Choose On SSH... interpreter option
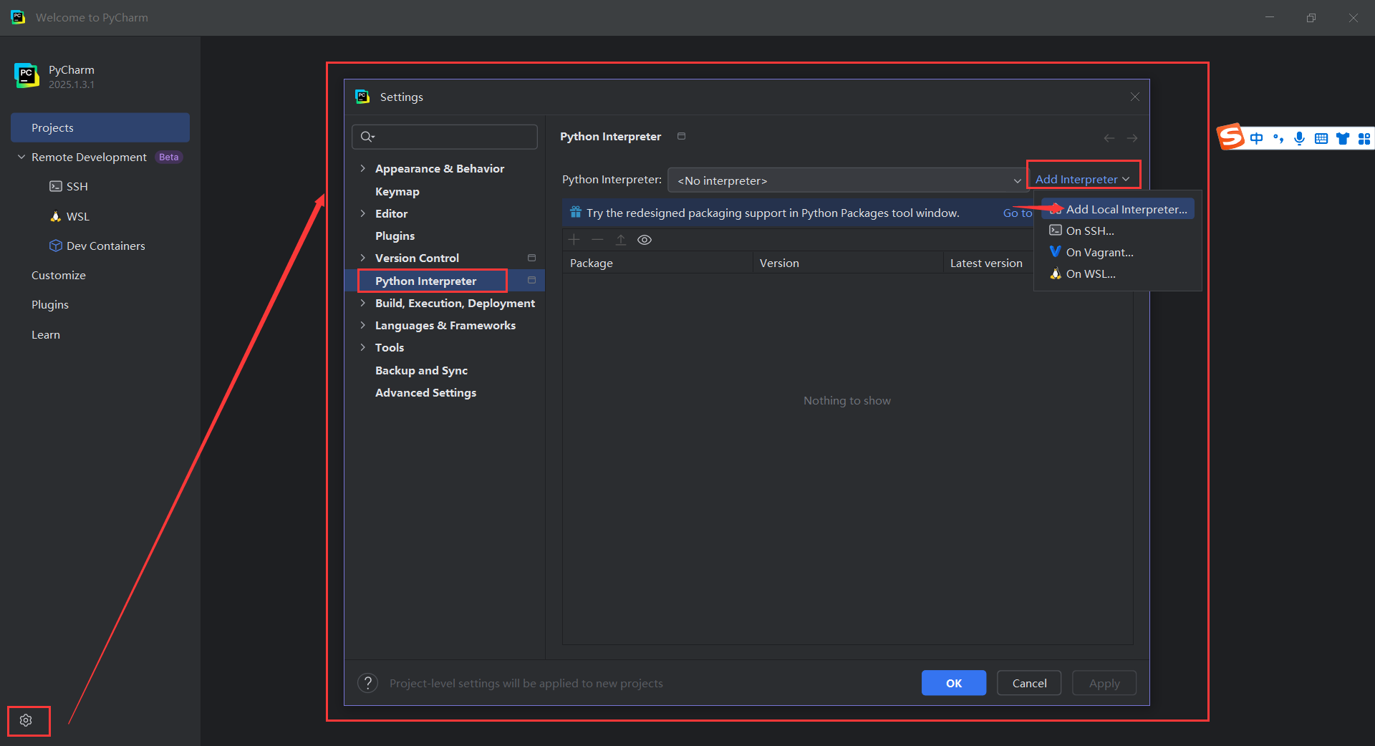 [x=1117, y=231]
